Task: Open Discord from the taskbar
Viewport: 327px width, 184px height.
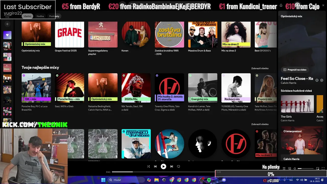Action: tap(224, 180)
